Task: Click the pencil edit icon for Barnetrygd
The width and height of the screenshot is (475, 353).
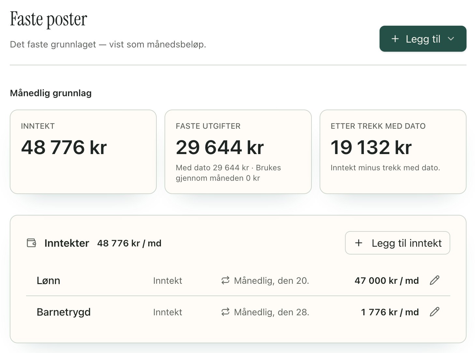Action: pyautogui.click(x=435, y=312)
